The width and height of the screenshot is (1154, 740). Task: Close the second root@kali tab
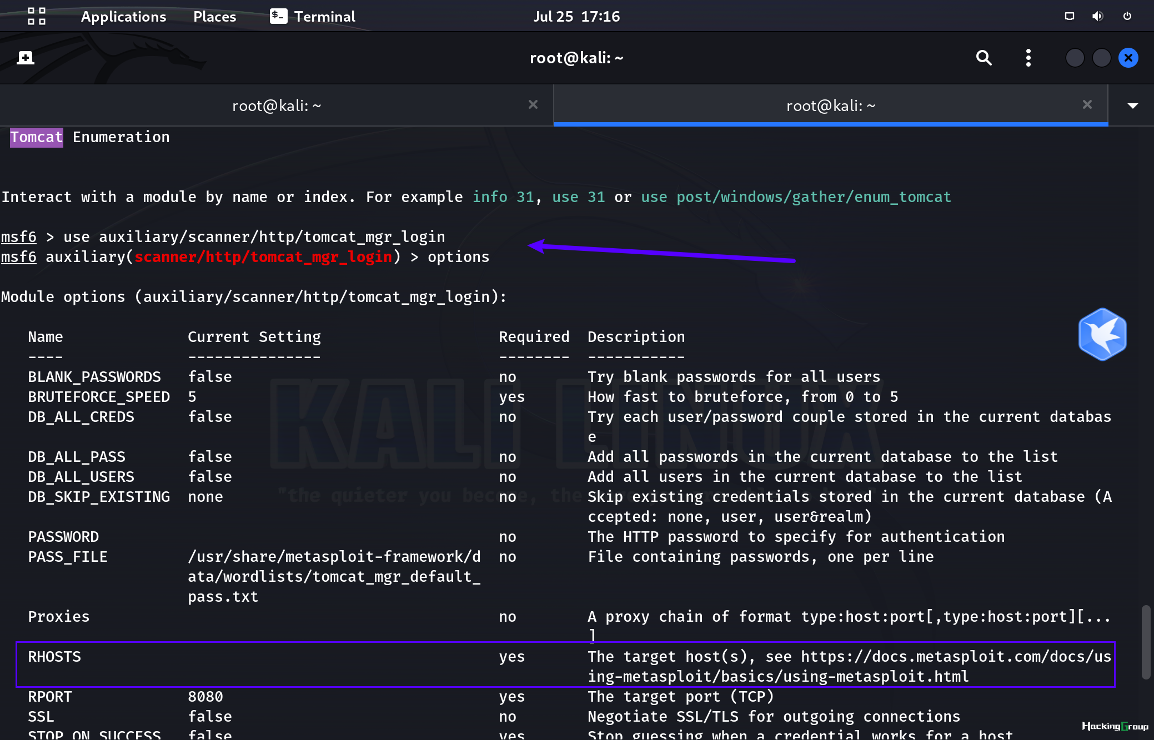coord(1087,104)
